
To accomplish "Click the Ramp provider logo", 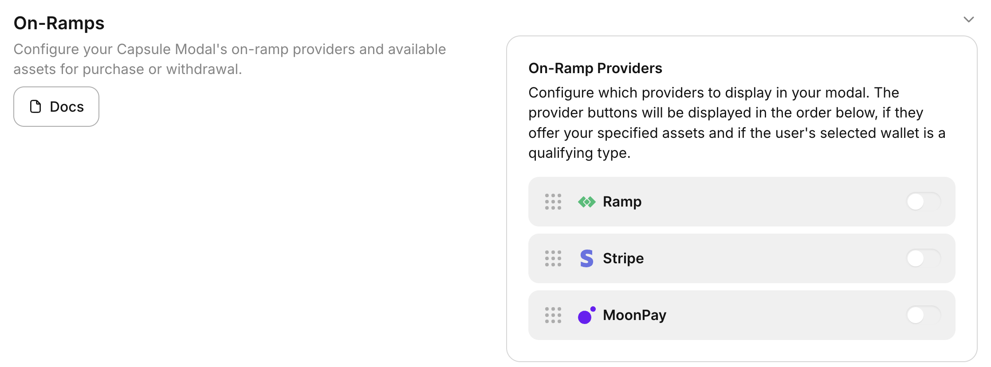I will 586,202.
